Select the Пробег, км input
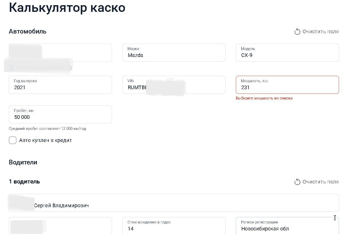This screenshot has height=234, width=346. point(60,114)
